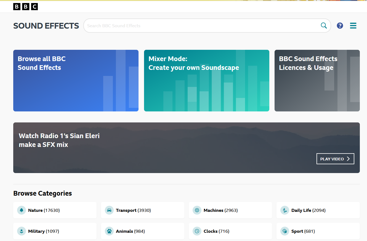Click the Machines category gear icon

197,210
